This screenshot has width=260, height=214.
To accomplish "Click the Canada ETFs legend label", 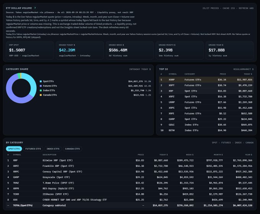I will (50, 95).
